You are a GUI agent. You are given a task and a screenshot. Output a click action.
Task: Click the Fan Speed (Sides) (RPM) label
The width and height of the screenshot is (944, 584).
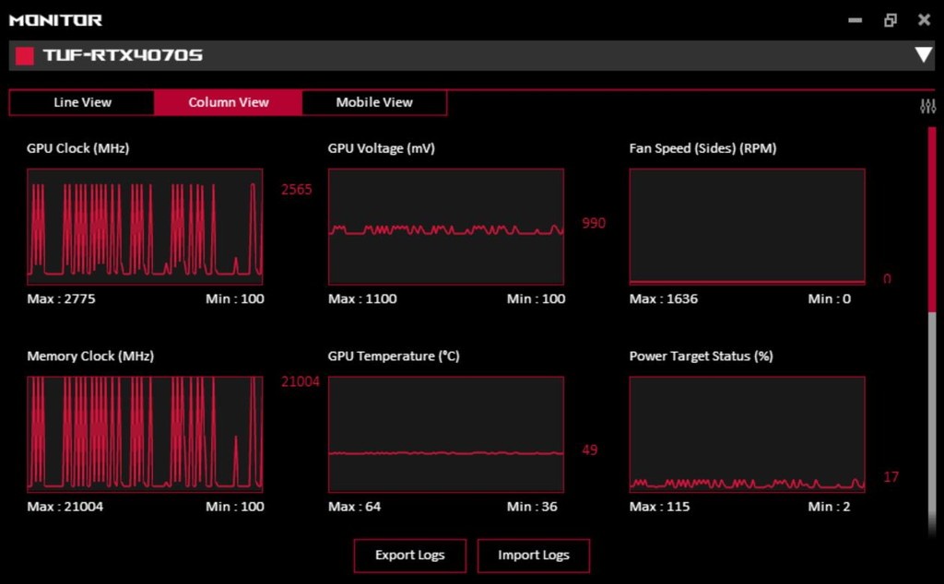click(x=702, y=148)
